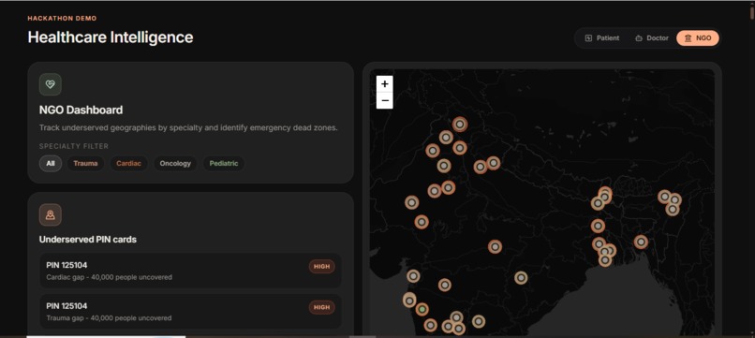Filter by Pediatric specialty

click(224, 163)
